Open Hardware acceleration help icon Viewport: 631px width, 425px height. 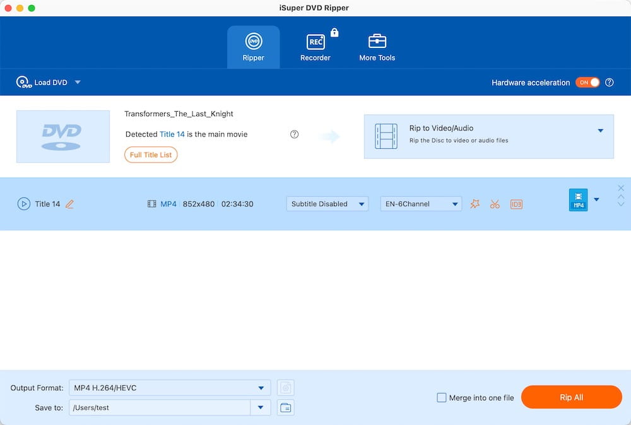coord(610,83)
